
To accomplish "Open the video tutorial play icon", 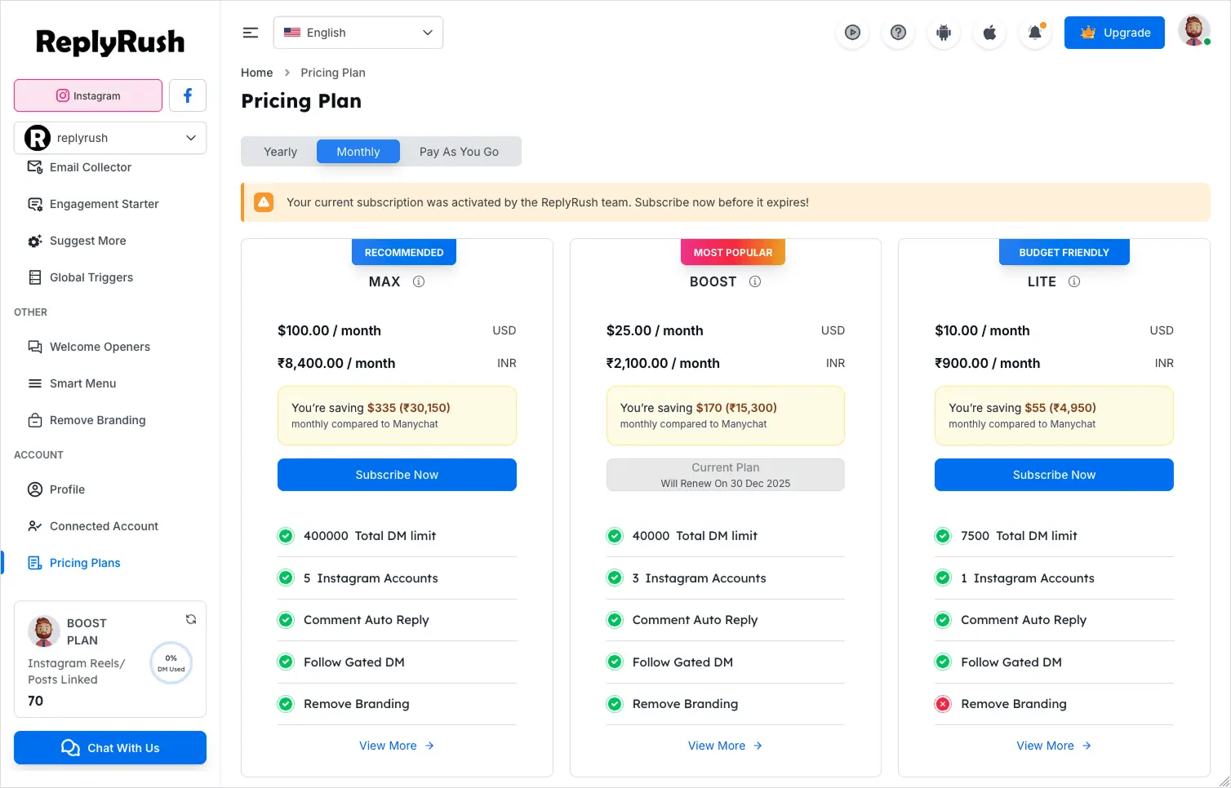I will click(x=852, y=33).
